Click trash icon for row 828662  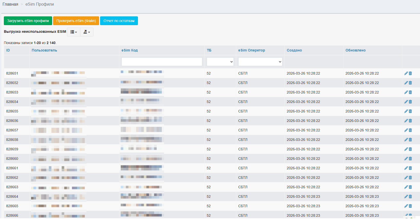coord(410,178)
